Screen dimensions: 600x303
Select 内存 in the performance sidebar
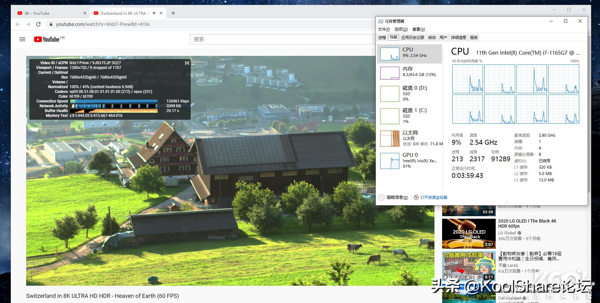(410, 73)
